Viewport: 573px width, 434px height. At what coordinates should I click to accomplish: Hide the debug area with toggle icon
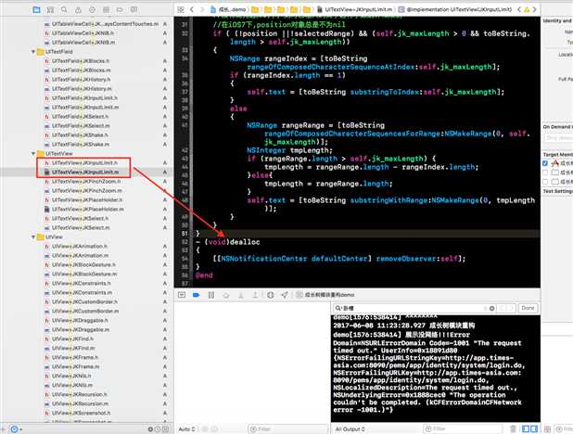[182, 295]
